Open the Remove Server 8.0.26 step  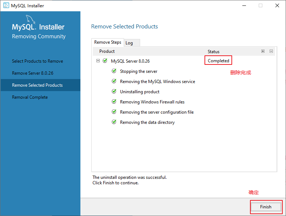click(x=33, y=73)
